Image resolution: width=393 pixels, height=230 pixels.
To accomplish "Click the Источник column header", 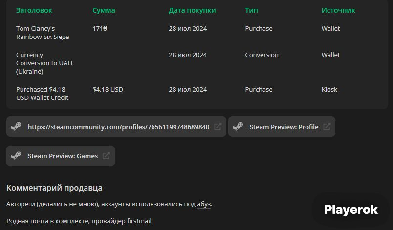I will point(338,10).
